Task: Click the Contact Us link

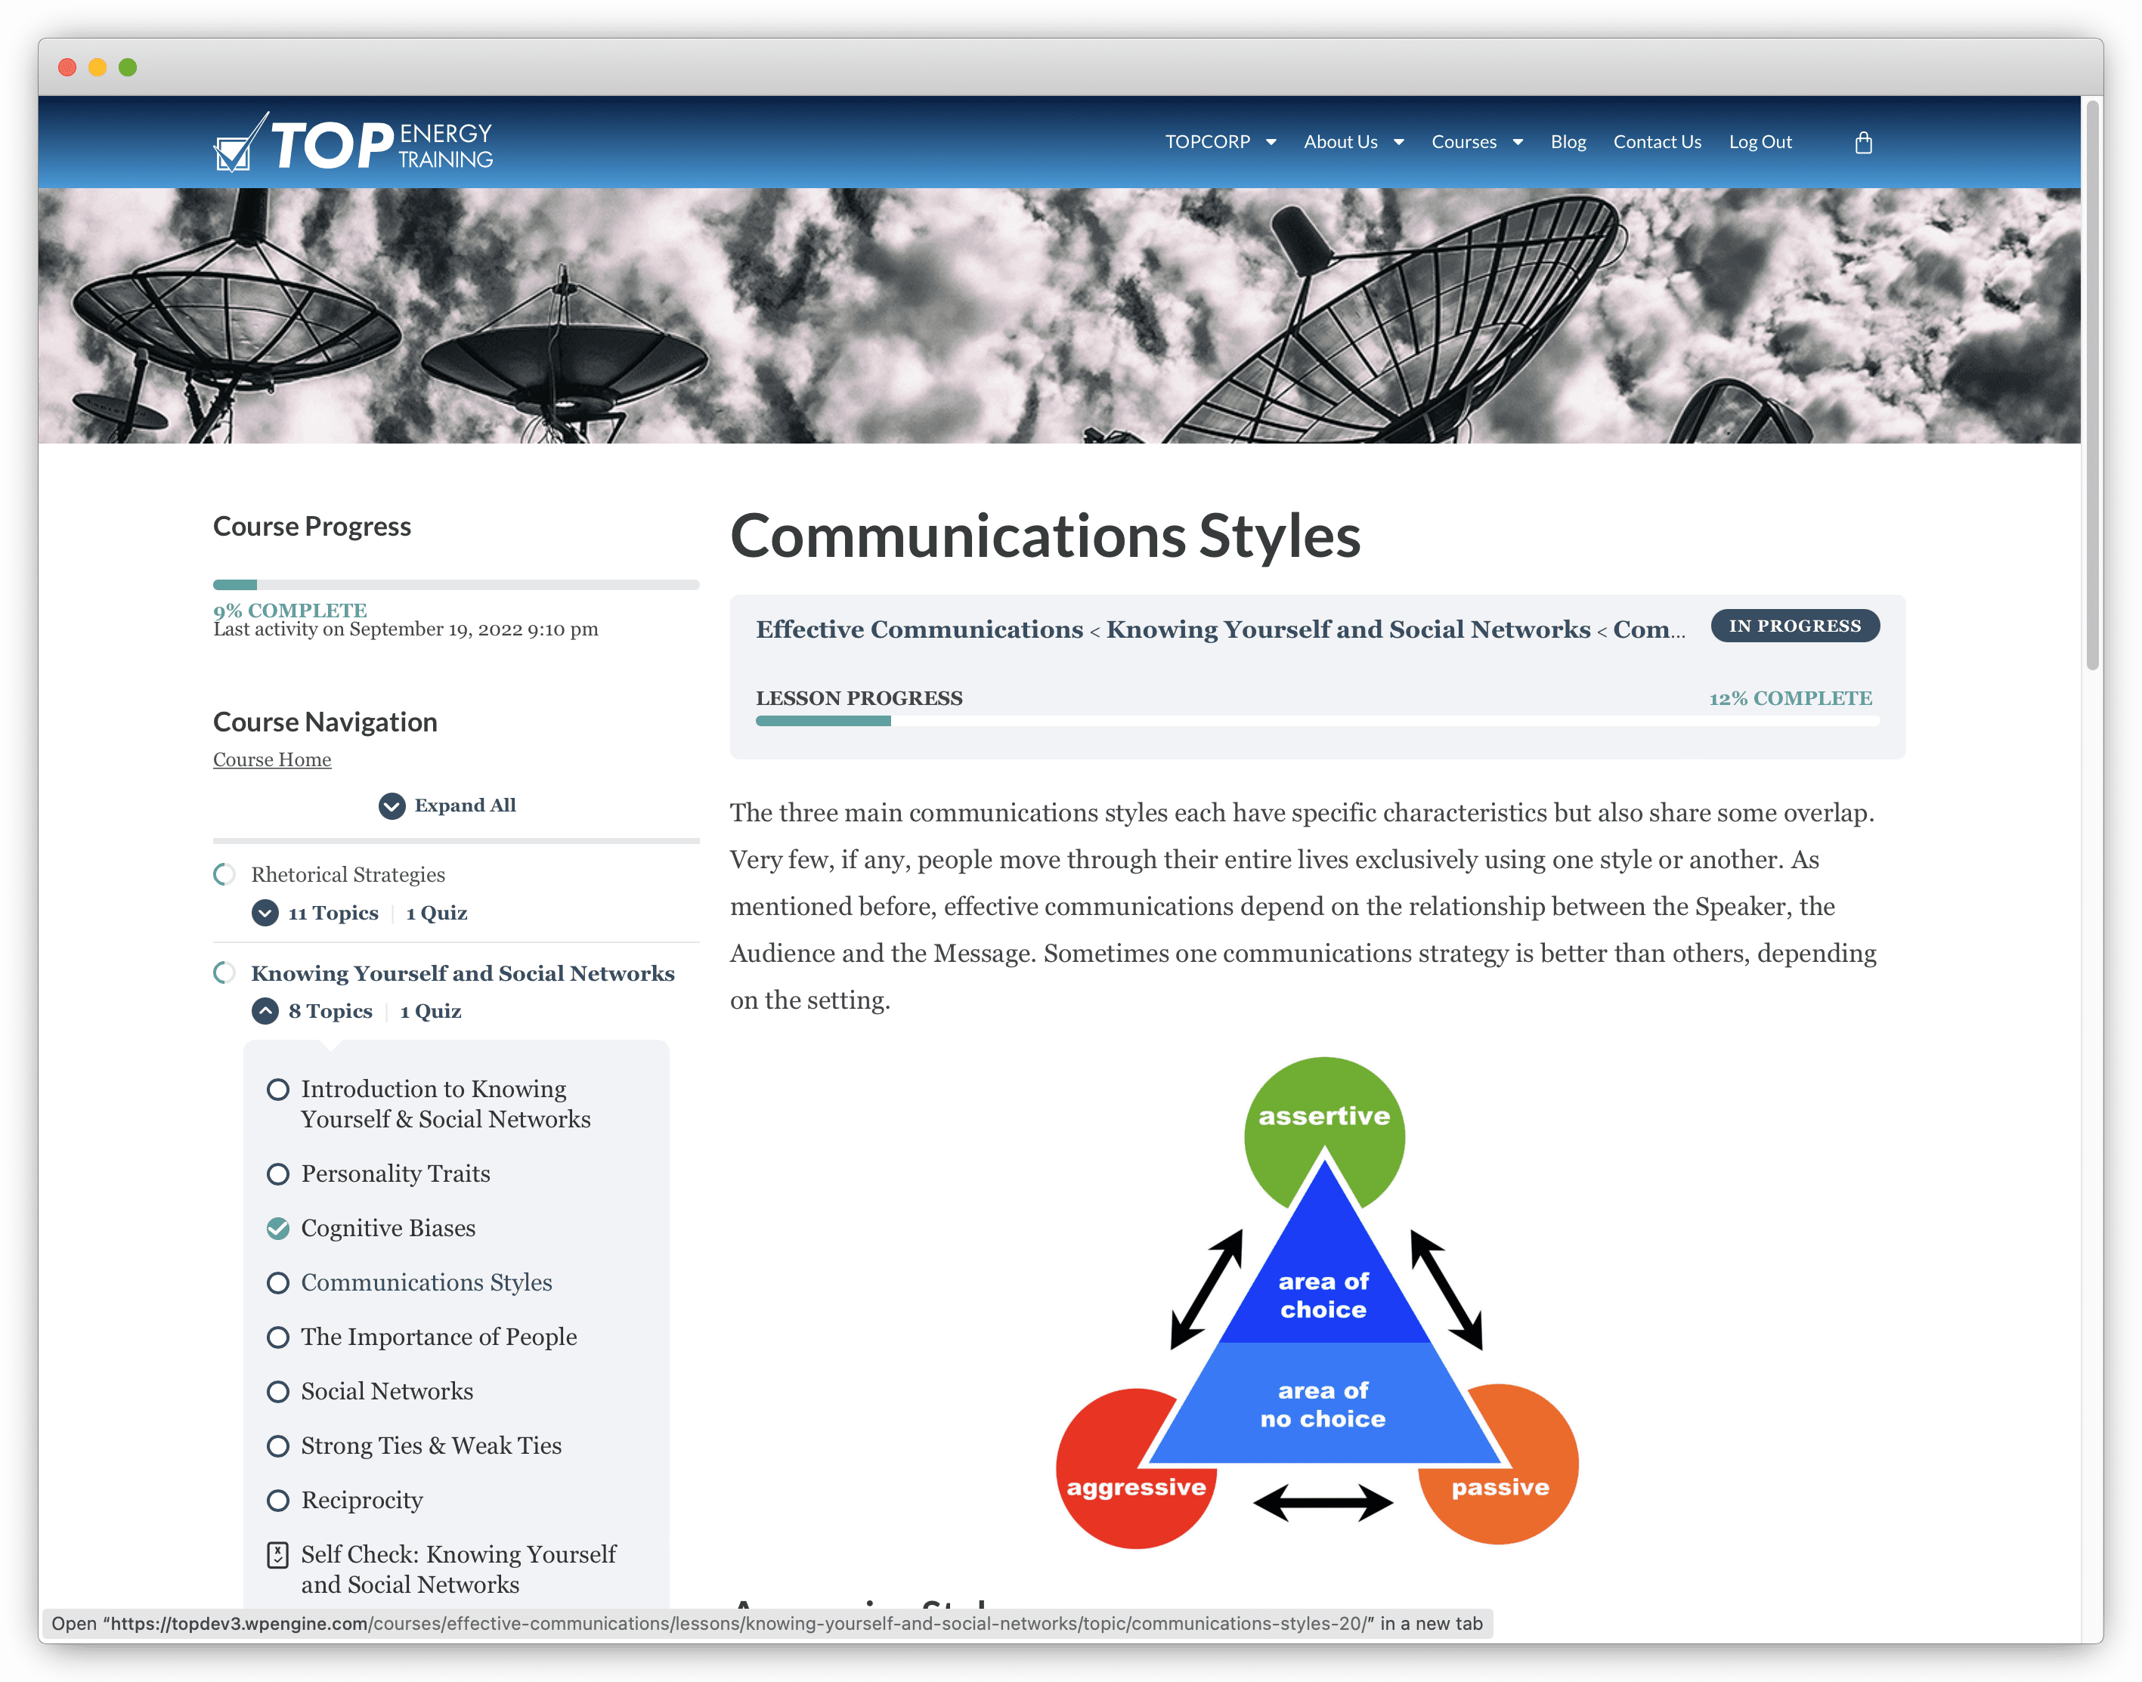Action: coord(1655,141)
